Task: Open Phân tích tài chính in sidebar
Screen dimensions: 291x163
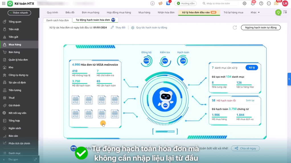Action: click(x=19, y=144)
